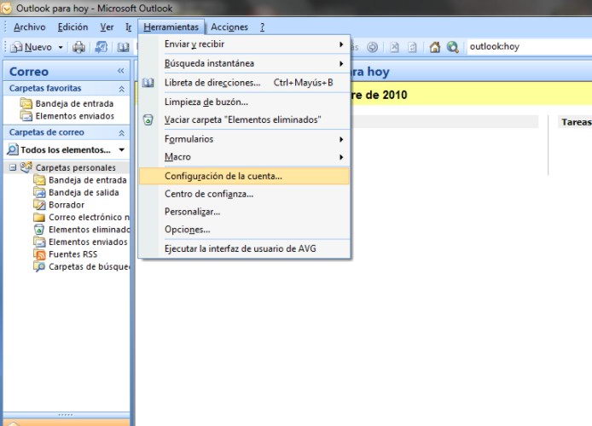Expand the Formularios submenu
Viewport: 592px width, 426px height.
(x=341, y=139)
